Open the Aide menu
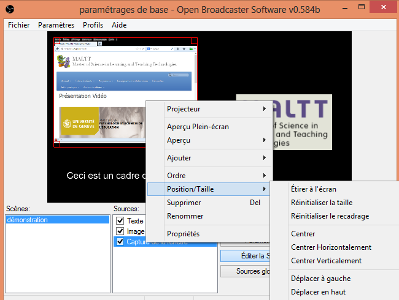This screenshot has width=399, height=300. [x=119, y=25]
